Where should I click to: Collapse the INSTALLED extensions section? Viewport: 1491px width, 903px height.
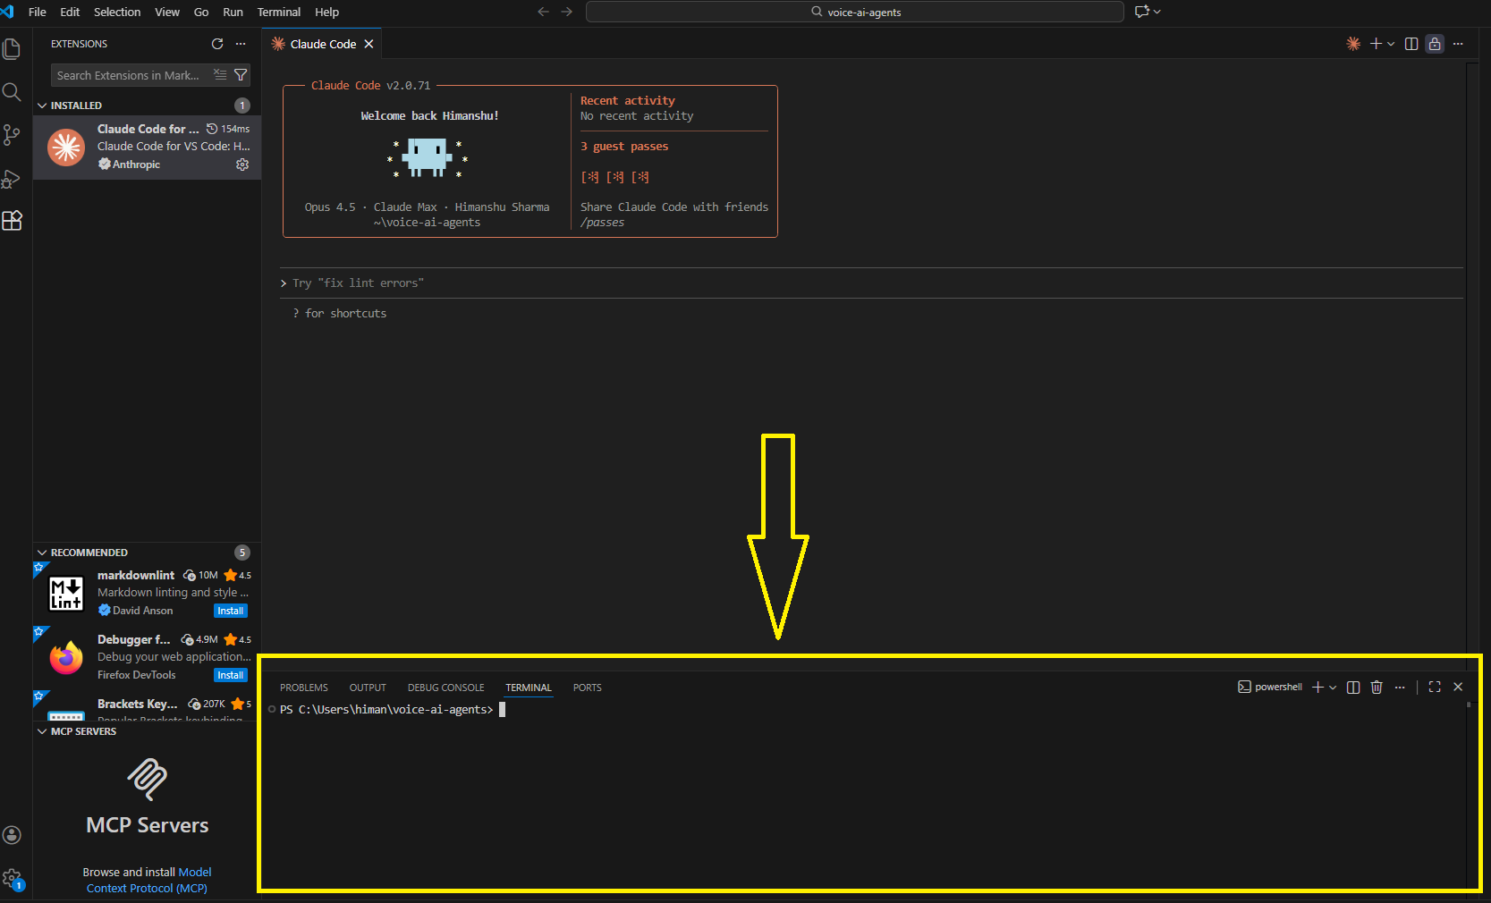(42, 105)
